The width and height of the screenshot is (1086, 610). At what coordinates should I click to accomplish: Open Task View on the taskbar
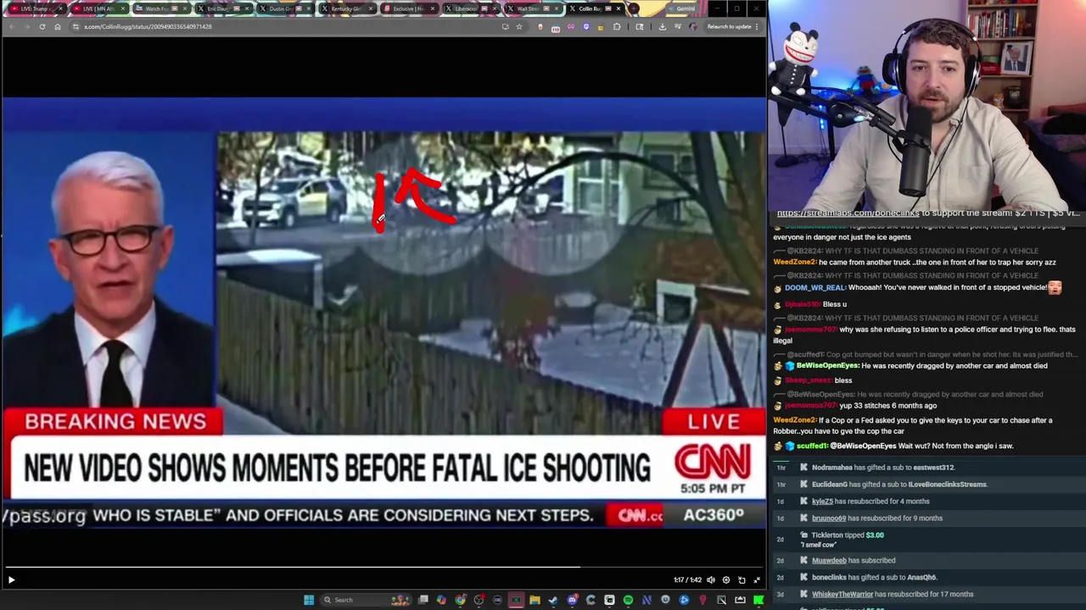click(423, 600)
